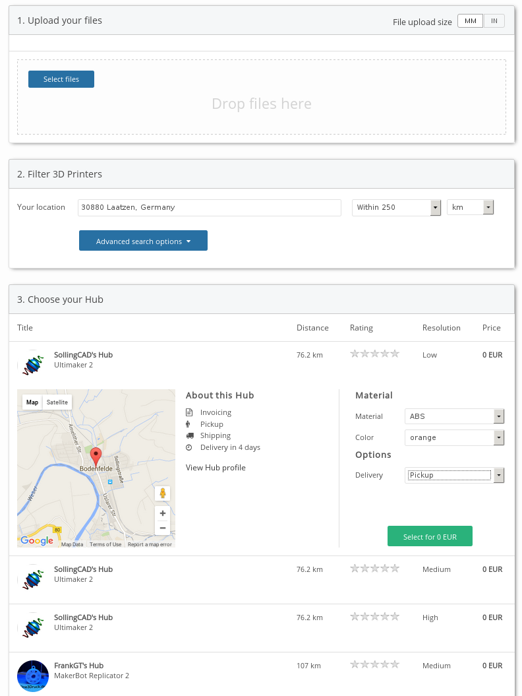Switch file upload size to IN
This screenshot has width=522, height=696.
pyautogui.click(x=494, y=21)
